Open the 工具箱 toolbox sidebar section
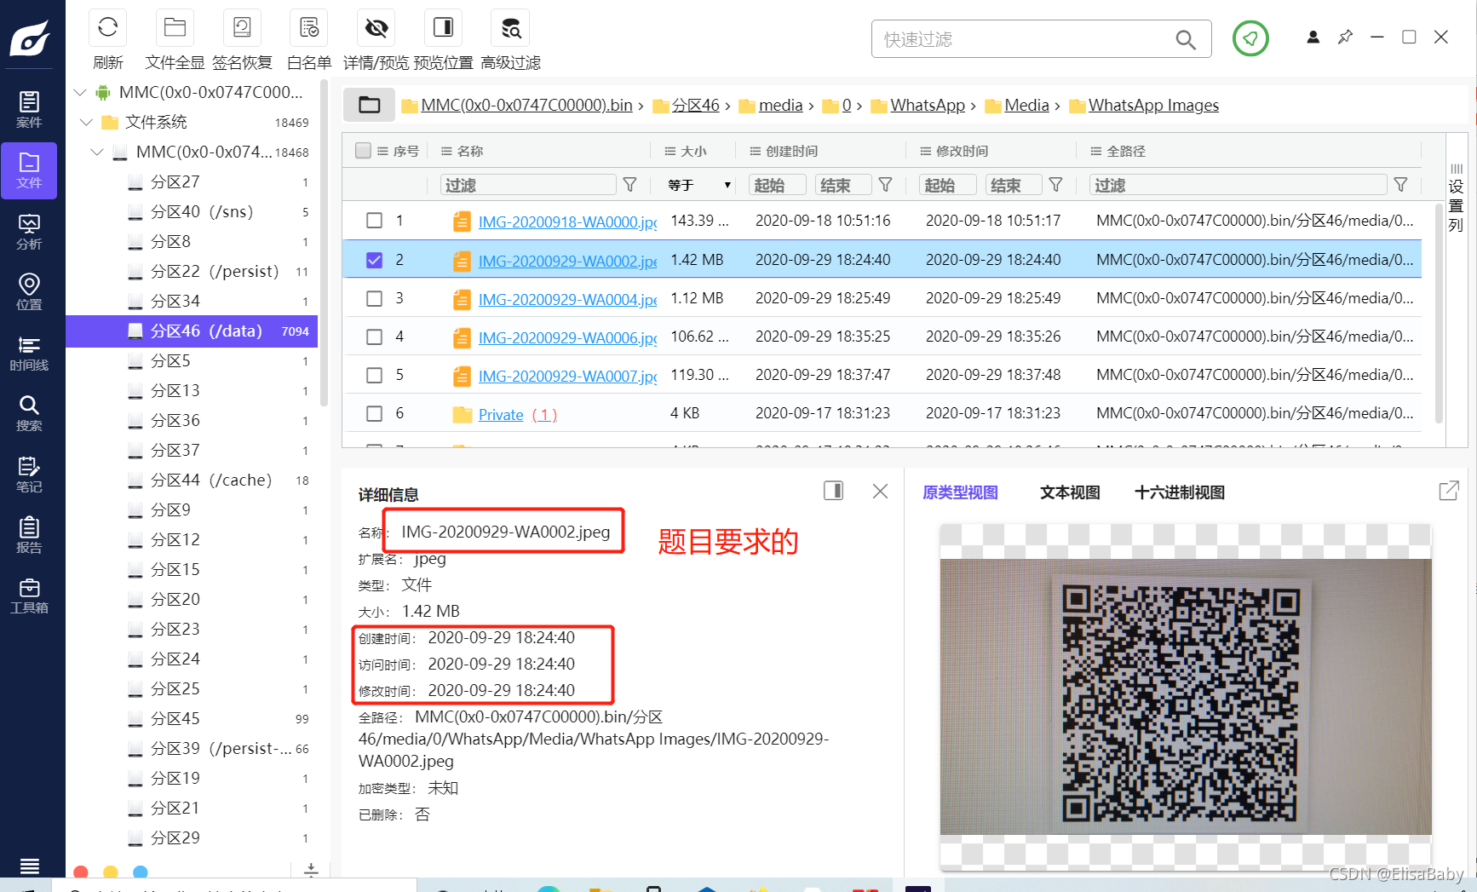 coord(29,596)
